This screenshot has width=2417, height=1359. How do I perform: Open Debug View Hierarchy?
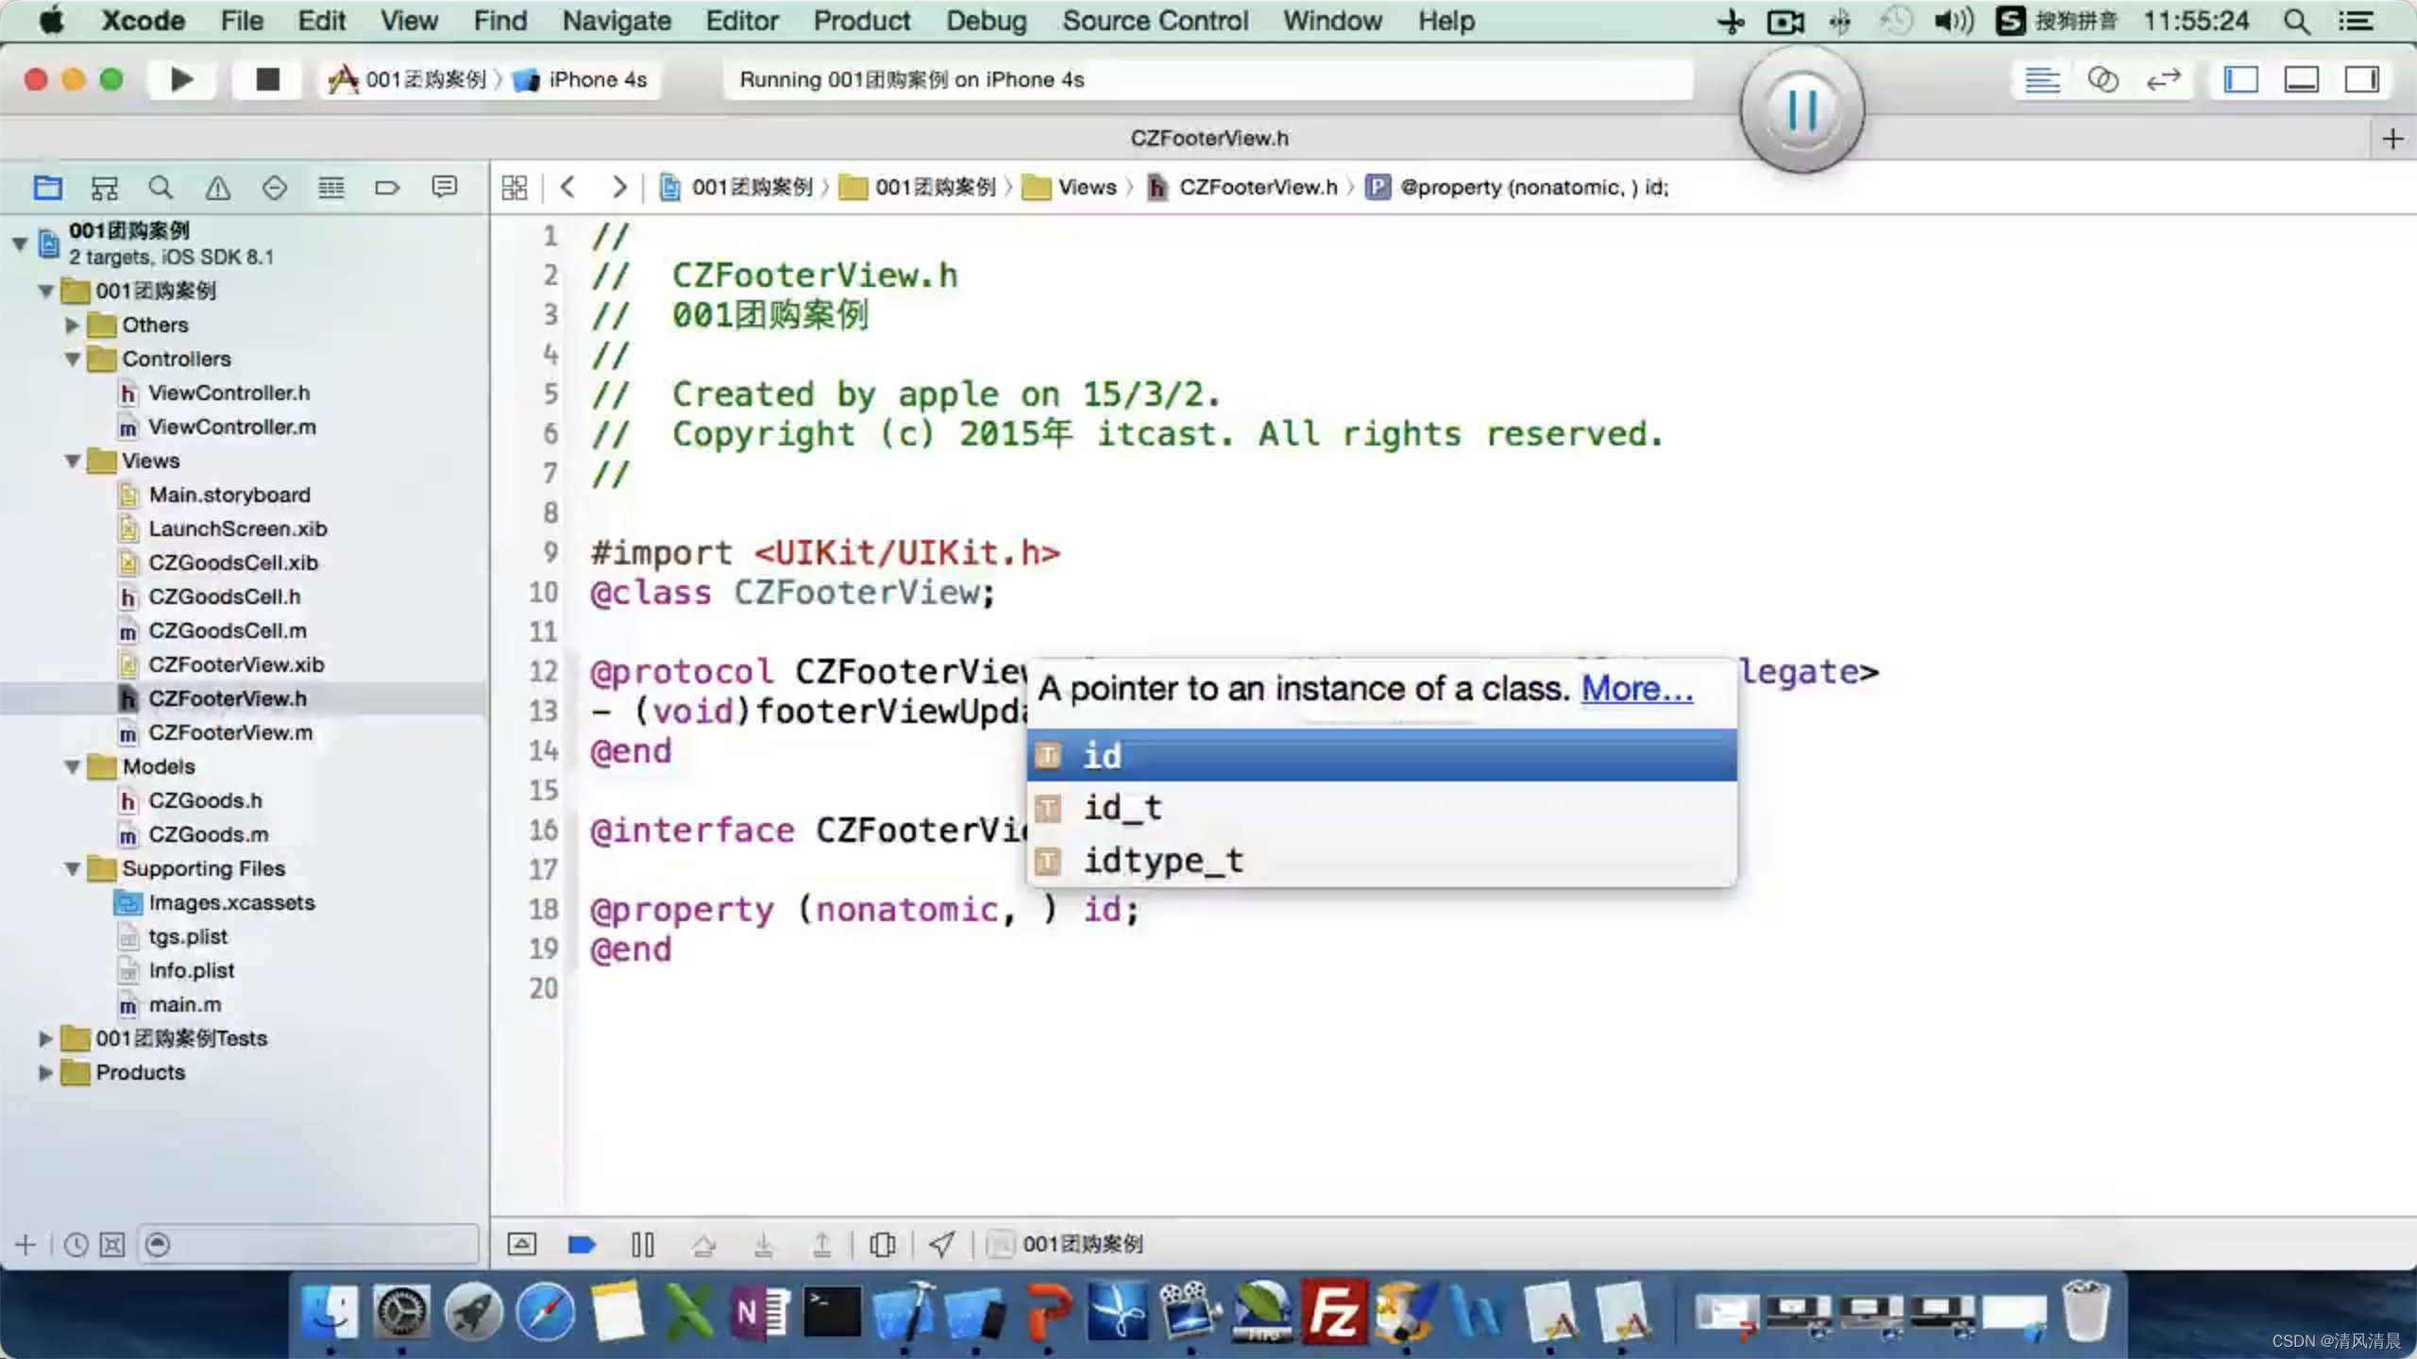tap(883, 1244)
